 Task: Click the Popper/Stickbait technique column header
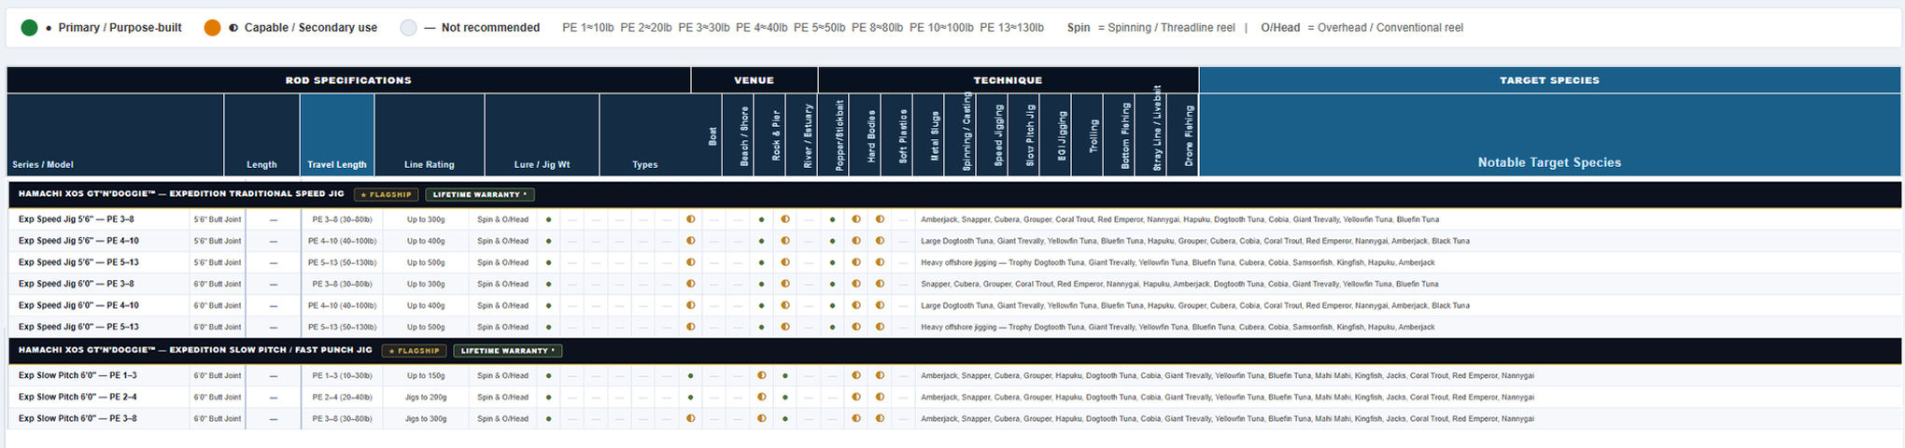coord(834,134)
